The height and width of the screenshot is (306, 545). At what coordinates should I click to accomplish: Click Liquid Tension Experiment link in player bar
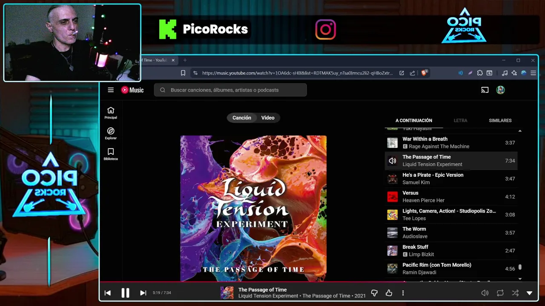click(x=268, y=296)
